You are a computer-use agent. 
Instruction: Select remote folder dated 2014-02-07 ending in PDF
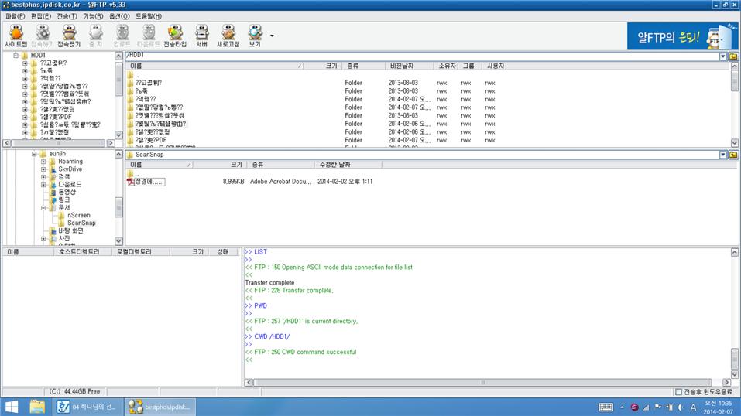(150, 140)
